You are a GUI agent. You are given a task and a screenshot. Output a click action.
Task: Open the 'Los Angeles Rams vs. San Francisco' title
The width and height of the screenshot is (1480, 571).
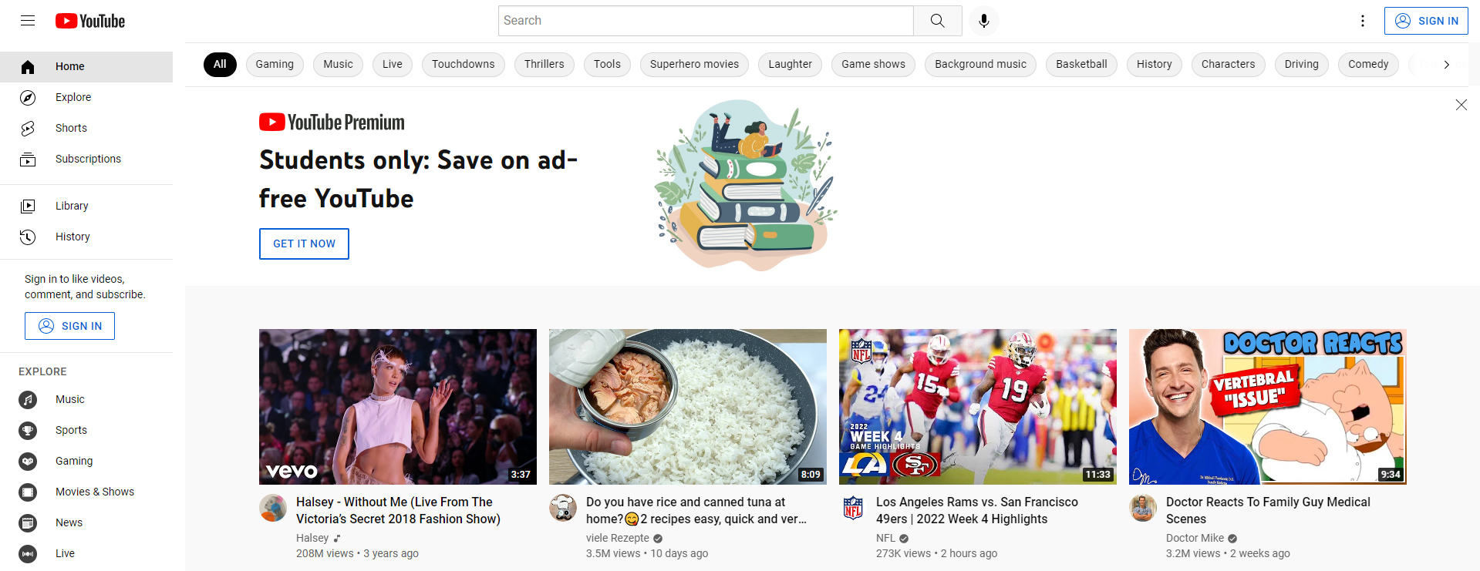977,510
